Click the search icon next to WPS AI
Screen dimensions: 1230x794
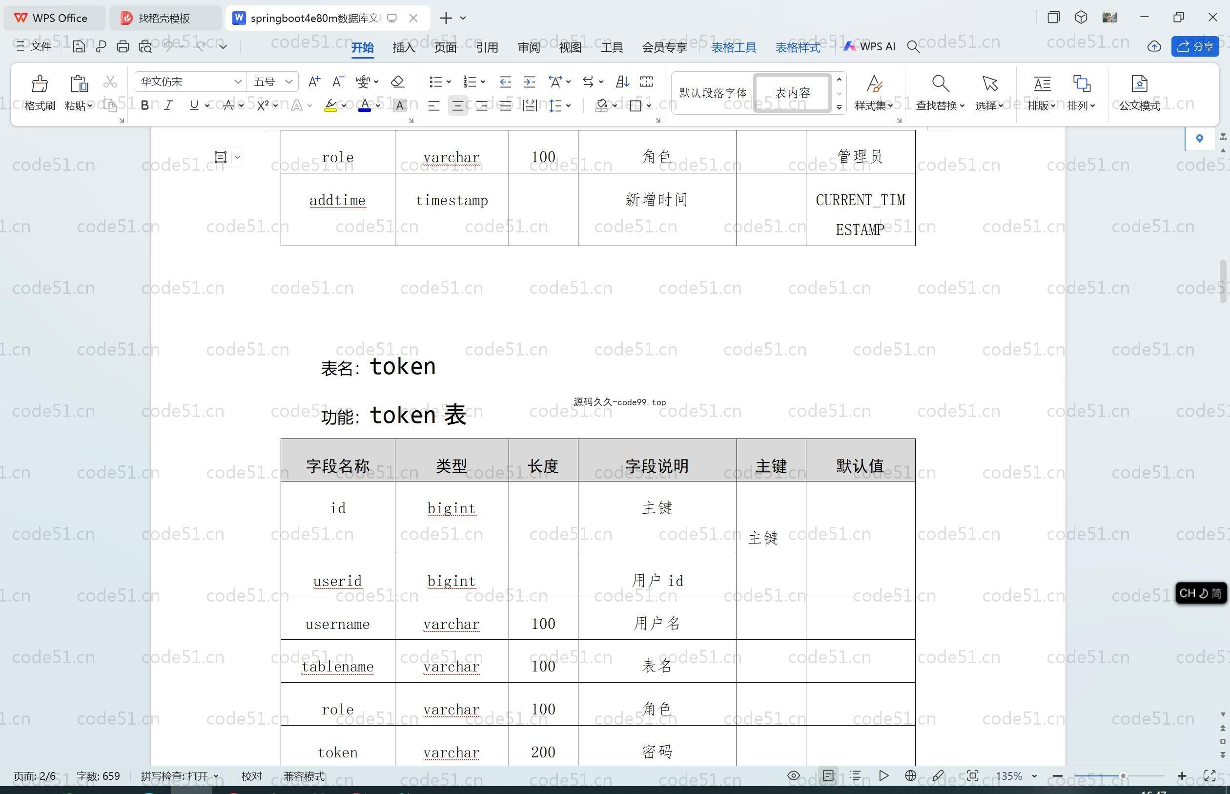[913, 47]
